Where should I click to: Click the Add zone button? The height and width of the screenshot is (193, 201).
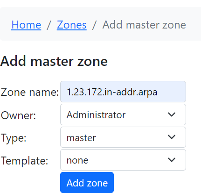(x=87, y=183)
